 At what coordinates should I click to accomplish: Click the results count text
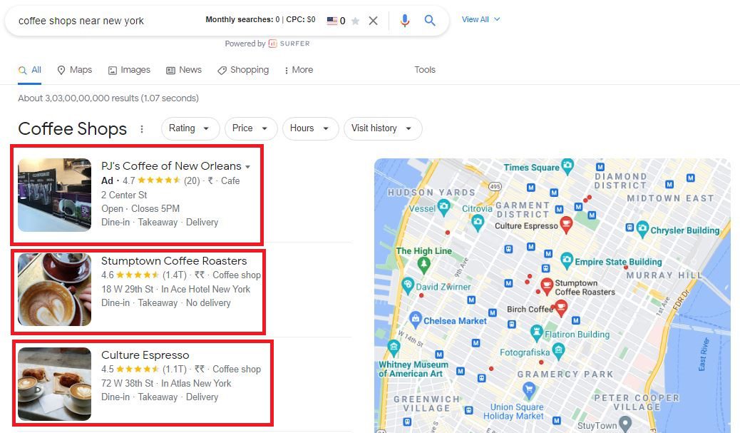tap(108, 98)
